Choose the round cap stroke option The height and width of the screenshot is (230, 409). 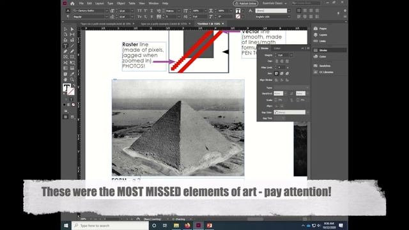[x=282, y=61]
